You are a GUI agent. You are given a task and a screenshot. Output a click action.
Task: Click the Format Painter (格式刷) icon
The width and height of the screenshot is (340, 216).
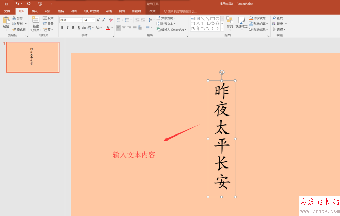point(14,30)
